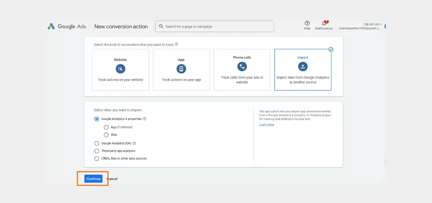
Task: Click the account ID 158-557-3911
Action: click(x=372, y=24)
